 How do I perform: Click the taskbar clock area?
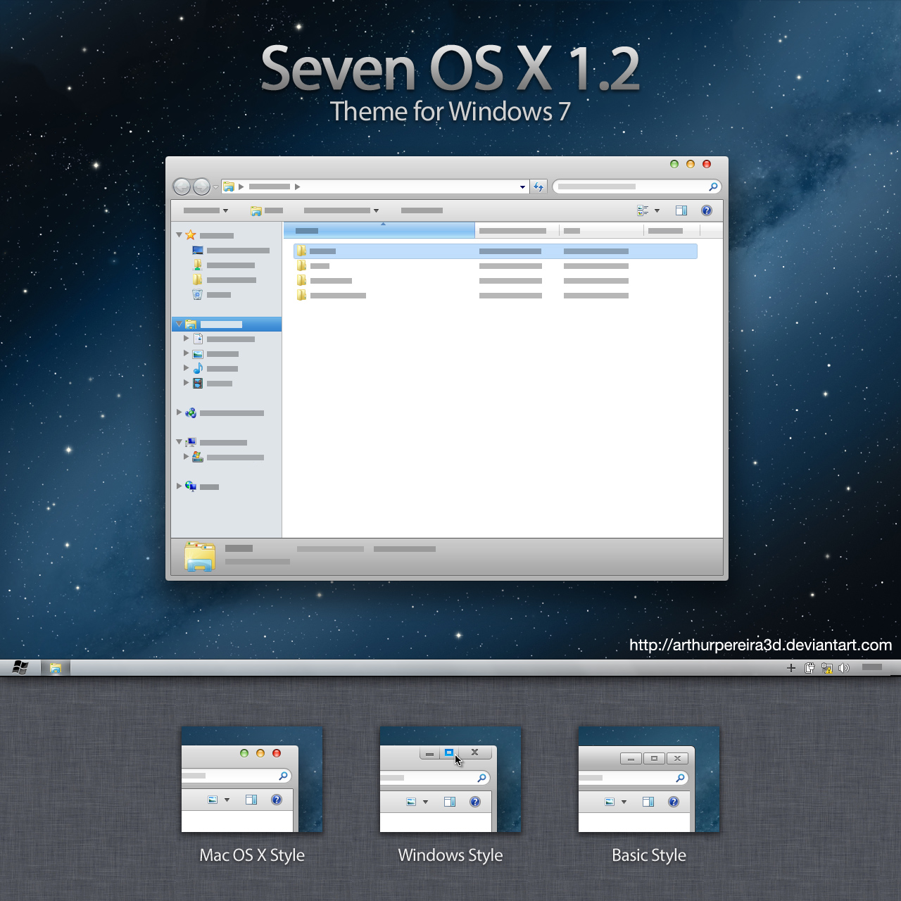pos(872,667)
